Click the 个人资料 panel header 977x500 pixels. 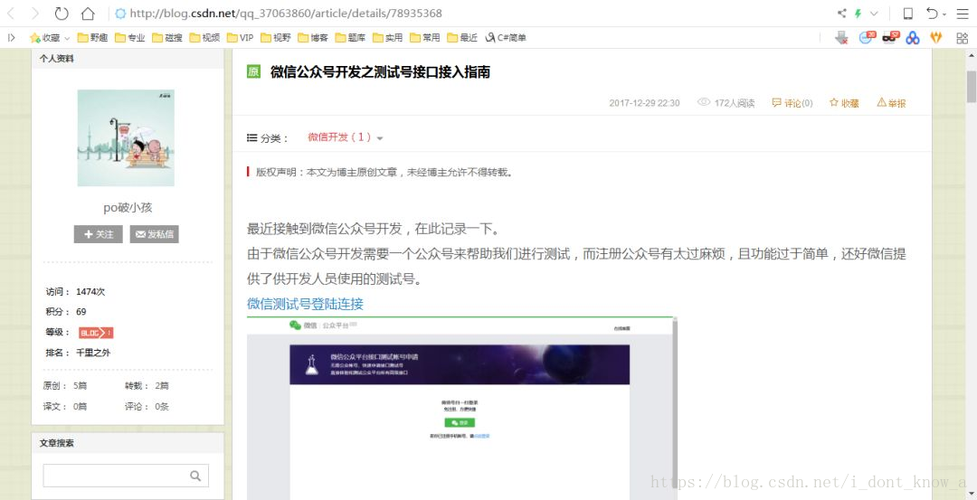pyautogui.click(x=128, y=59)
